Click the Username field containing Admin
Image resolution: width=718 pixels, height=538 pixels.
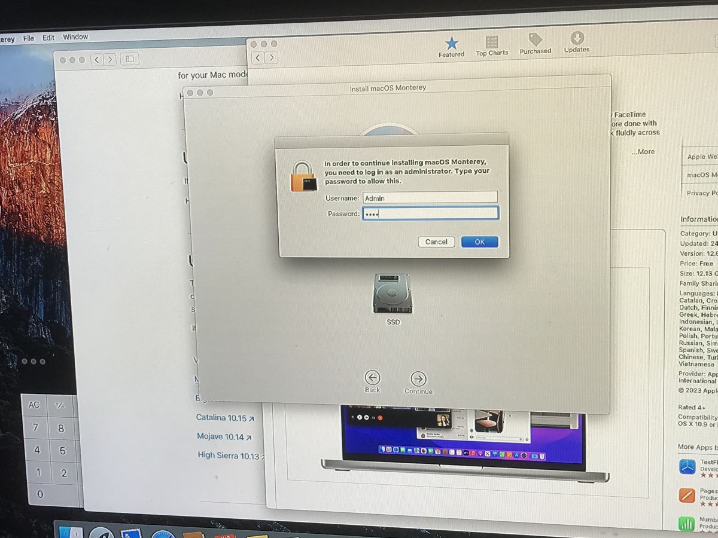click(x=430, y=198)
